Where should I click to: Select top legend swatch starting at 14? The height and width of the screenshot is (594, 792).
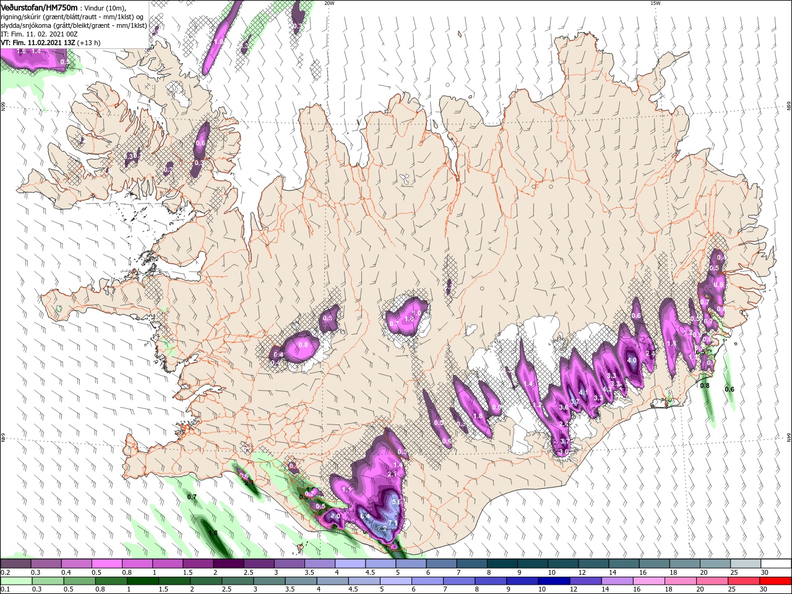(624, 564)
